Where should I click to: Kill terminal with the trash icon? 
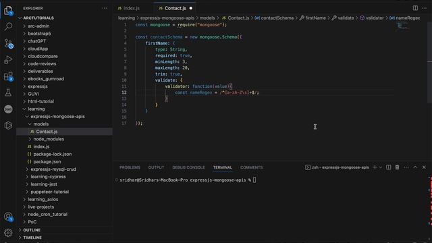point(398,167)
